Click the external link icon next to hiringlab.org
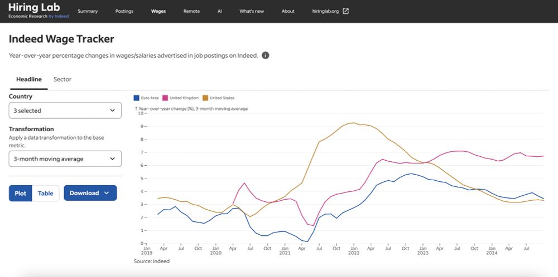Screen dimensions: 558x277 (x=345, y=11)
